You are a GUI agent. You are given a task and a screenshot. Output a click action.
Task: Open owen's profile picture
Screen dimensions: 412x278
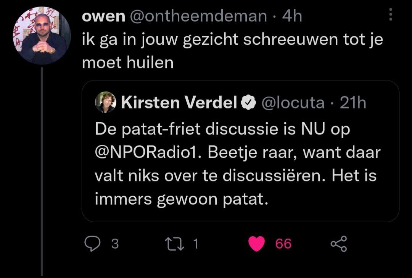(42, 36)
